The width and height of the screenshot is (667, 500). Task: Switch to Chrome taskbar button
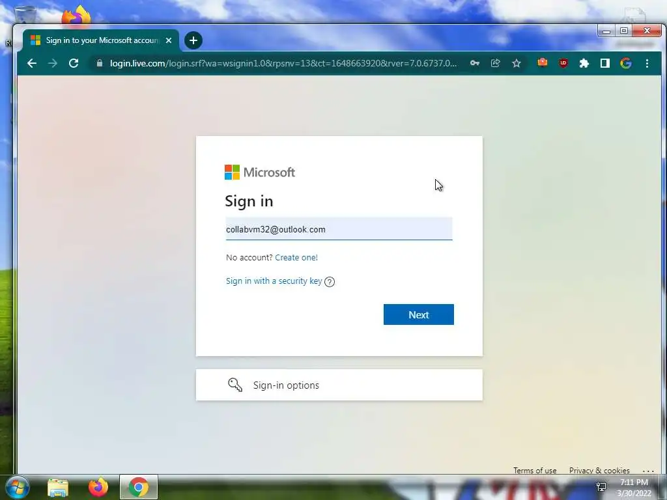tap(139, 487)
